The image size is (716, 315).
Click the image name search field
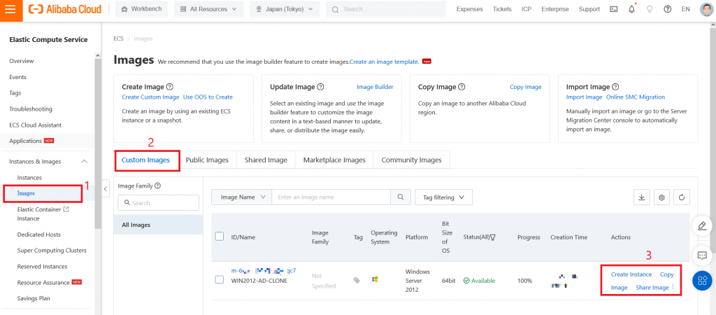(x=331, y=197)
